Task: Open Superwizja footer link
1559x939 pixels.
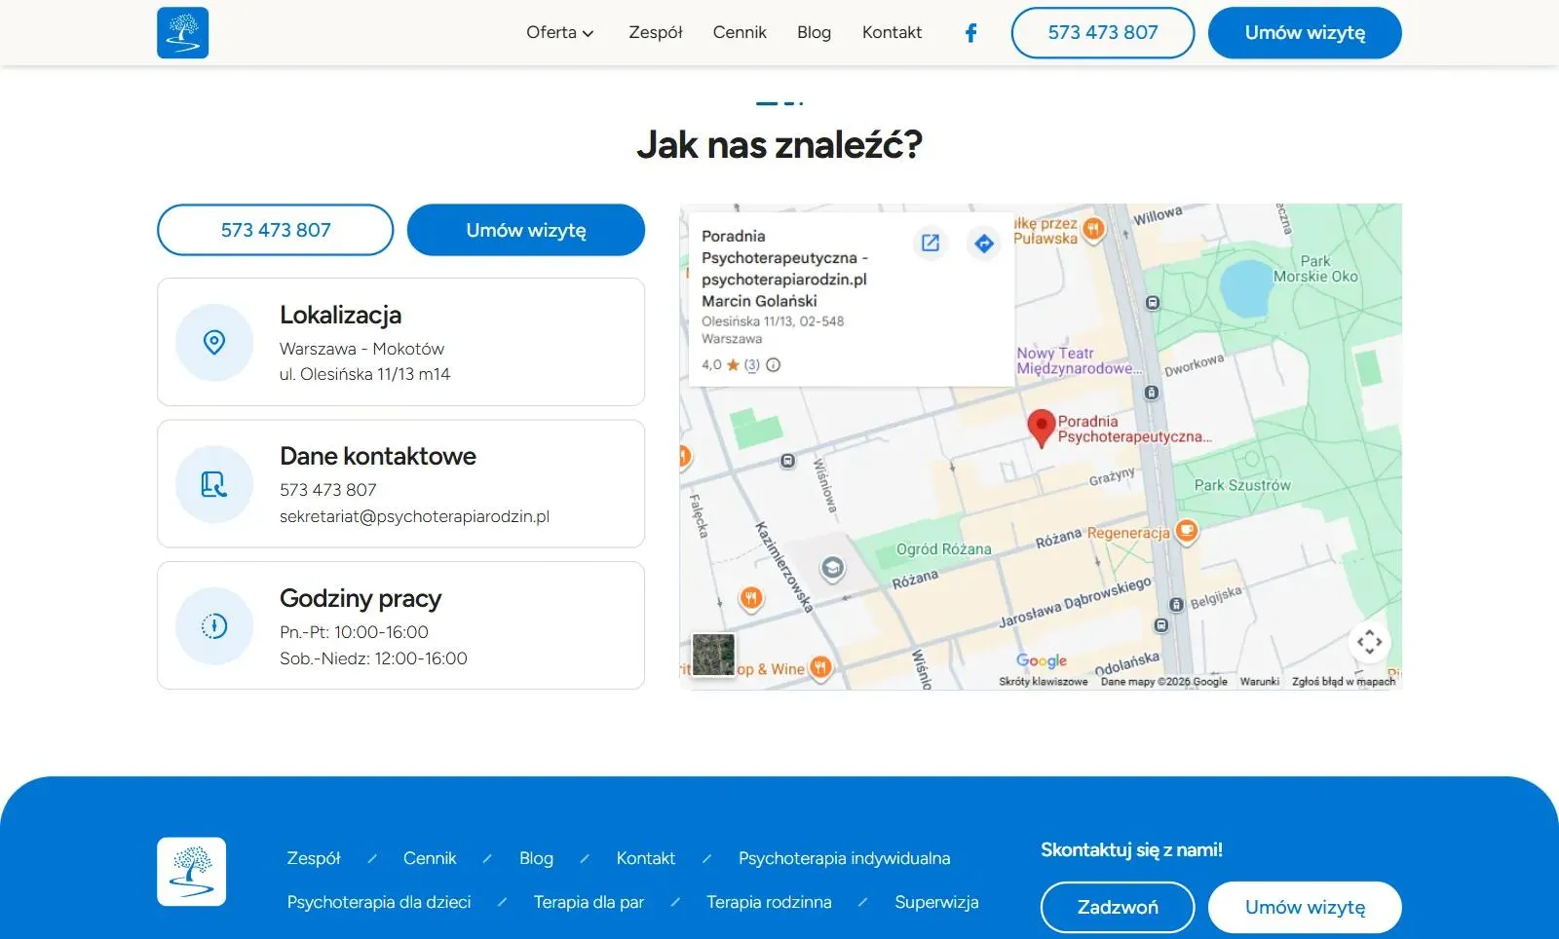Action: click(936, 902)
